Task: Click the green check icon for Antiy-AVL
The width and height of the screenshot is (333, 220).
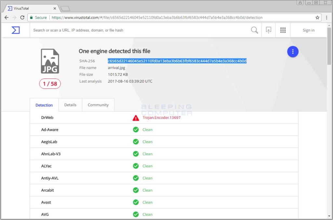Action: point(136,178)
